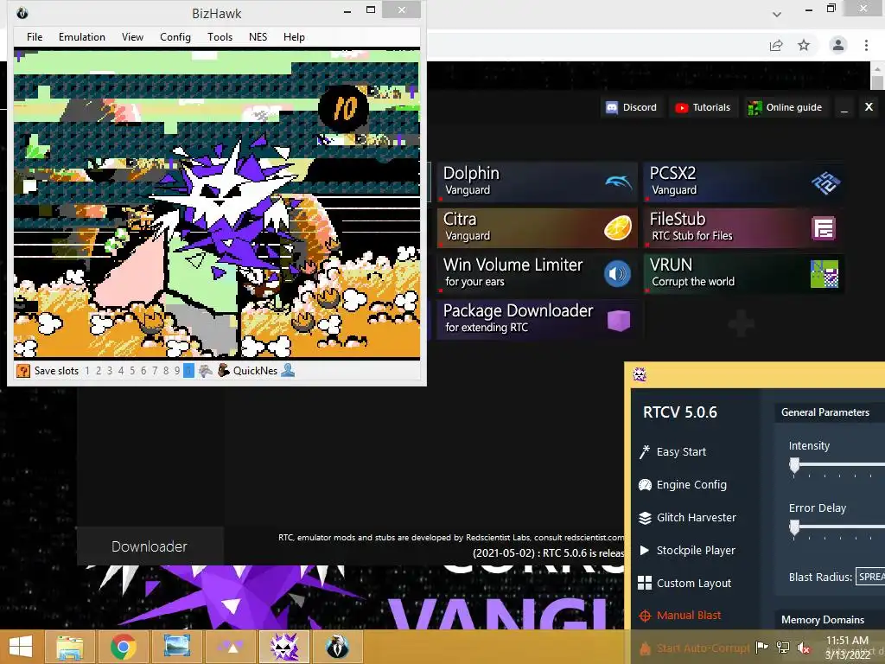
Task: Click the Discord link button
Action: pos(632,107)
